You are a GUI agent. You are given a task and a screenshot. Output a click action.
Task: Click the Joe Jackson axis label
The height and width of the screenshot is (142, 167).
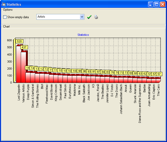pos(89,92)
